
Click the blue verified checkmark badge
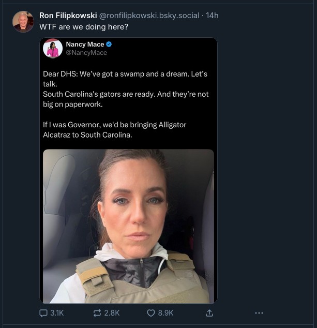[109, 44]
